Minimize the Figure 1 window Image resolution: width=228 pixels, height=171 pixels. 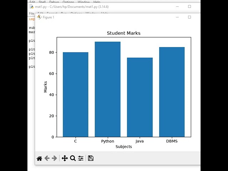point(177,17)
